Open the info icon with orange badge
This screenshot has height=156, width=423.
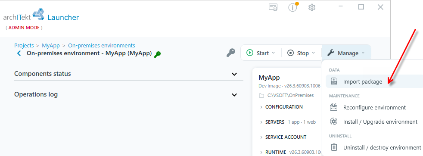coord(293,7)
